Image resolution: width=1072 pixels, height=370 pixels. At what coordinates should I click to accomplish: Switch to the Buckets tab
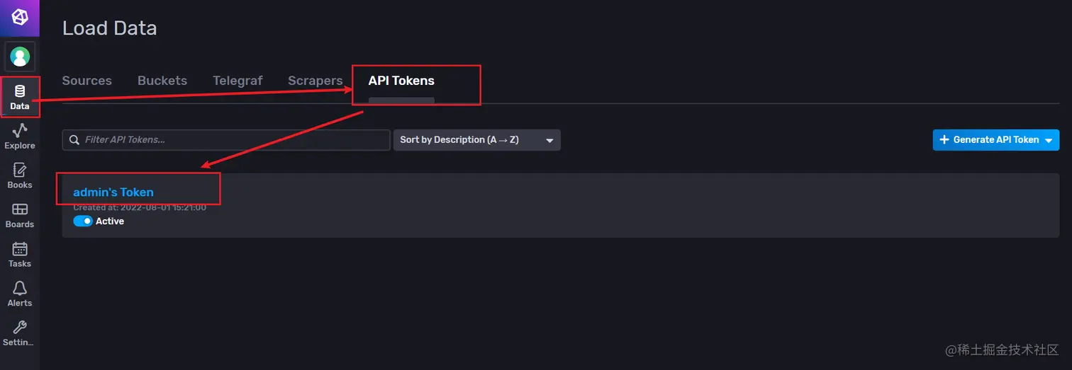pos(162,81)
